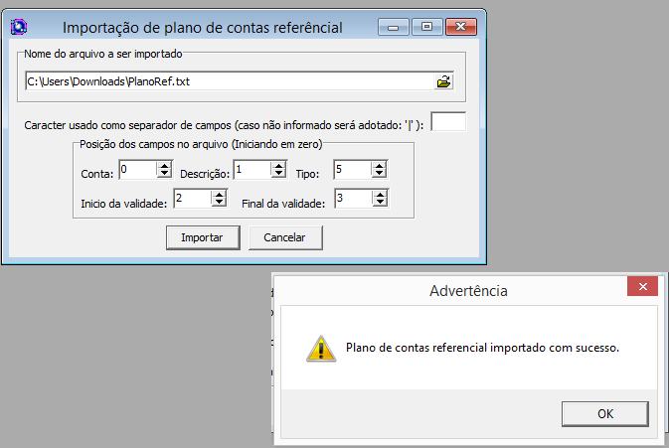
Task: Close the Advertência dialog
Action: pyautogui.click(x=642, y=286)
